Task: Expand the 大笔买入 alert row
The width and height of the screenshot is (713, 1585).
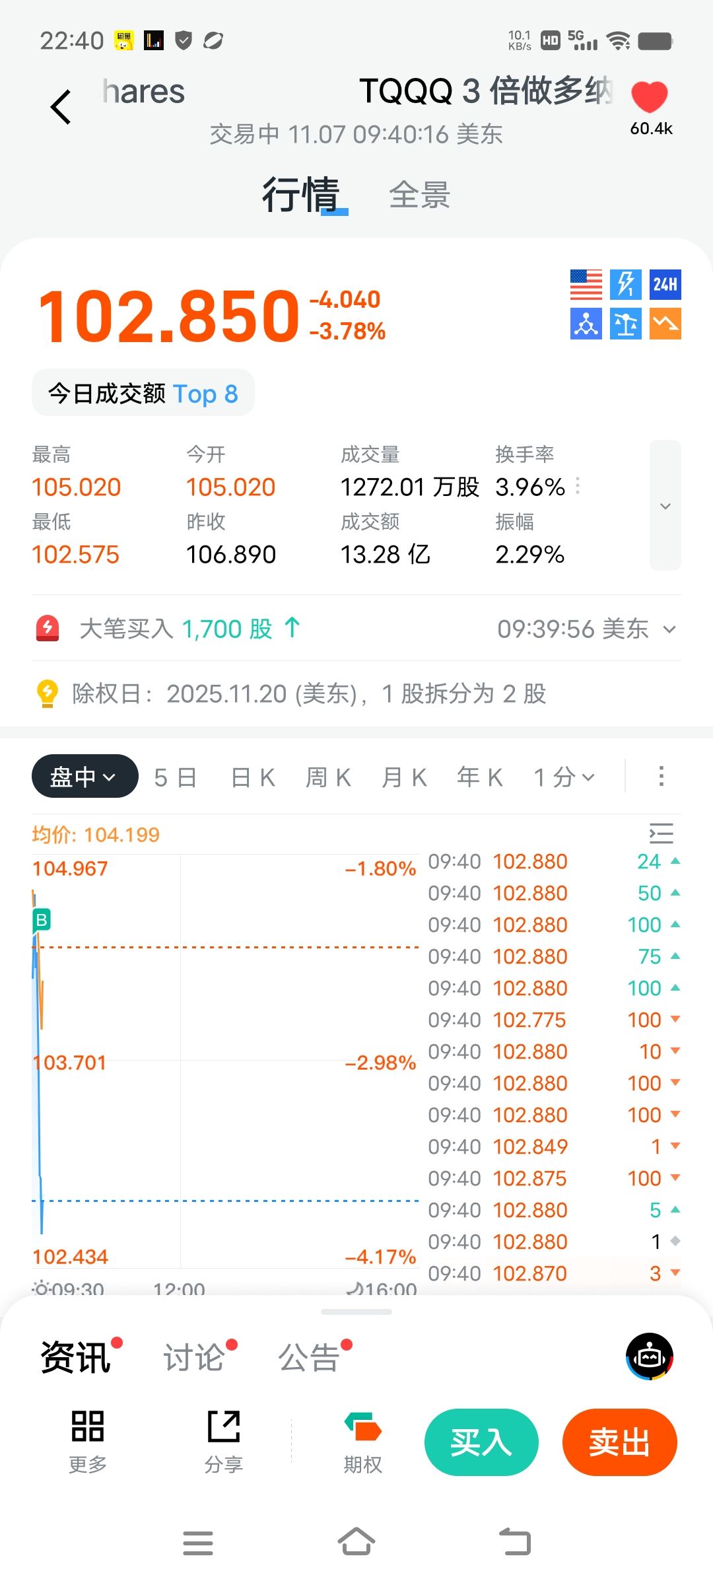Action: (669, 629)
